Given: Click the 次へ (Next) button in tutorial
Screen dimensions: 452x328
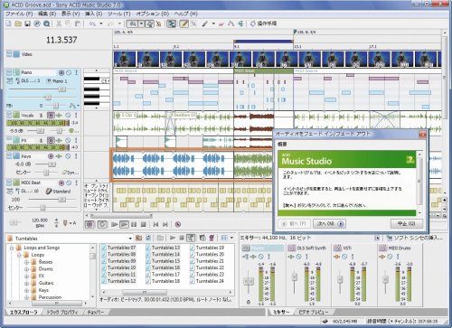Looking at the screenshot, I should (329, 224).
